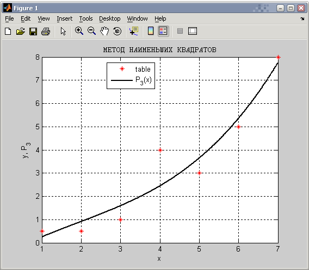The width and height of the screenshot is (309, 270).
Task: Click the y-axis tick label 0
Action: click(x=38, y=243)
